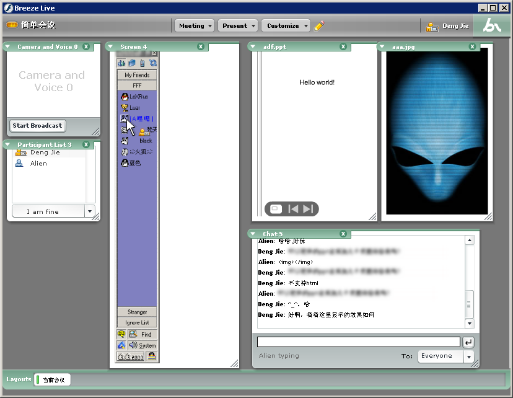The width and height of the screenshot is (513, 398).
Task: Close the adf.ppt pod
Action: (x=343, y=46)
